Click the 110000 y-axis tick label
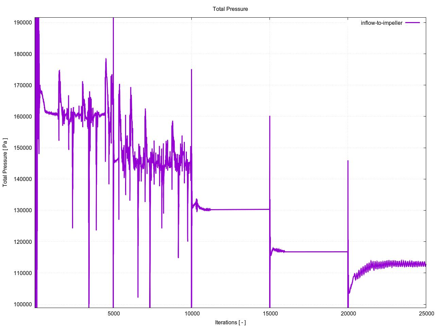The height and width of the screenshot is (326, 435). click(x=23, y=273)
